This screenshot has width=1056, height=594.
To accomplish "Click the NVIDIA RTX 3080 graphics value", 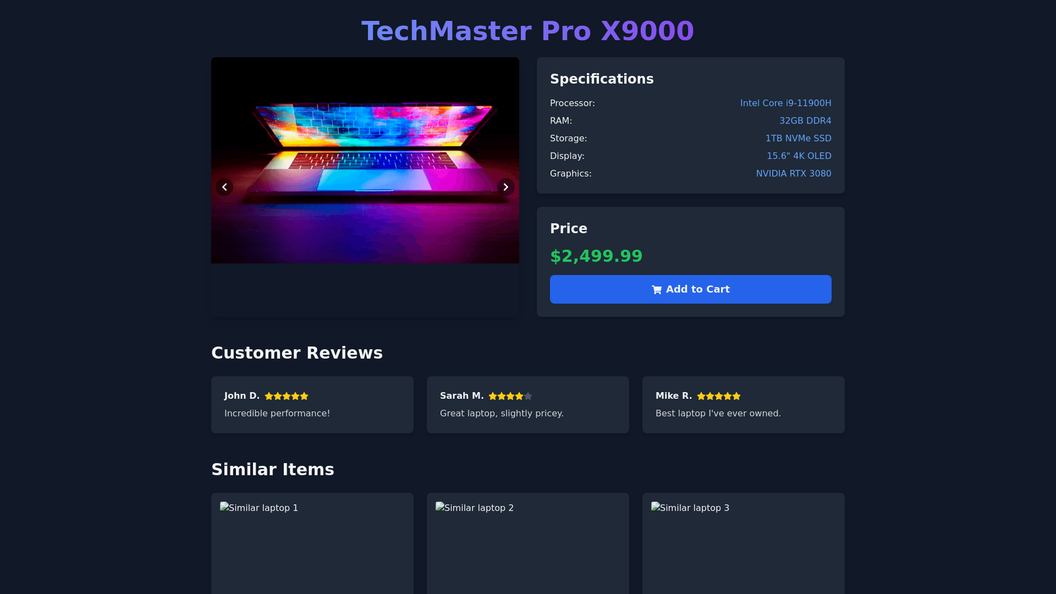I will pos(794,174).
